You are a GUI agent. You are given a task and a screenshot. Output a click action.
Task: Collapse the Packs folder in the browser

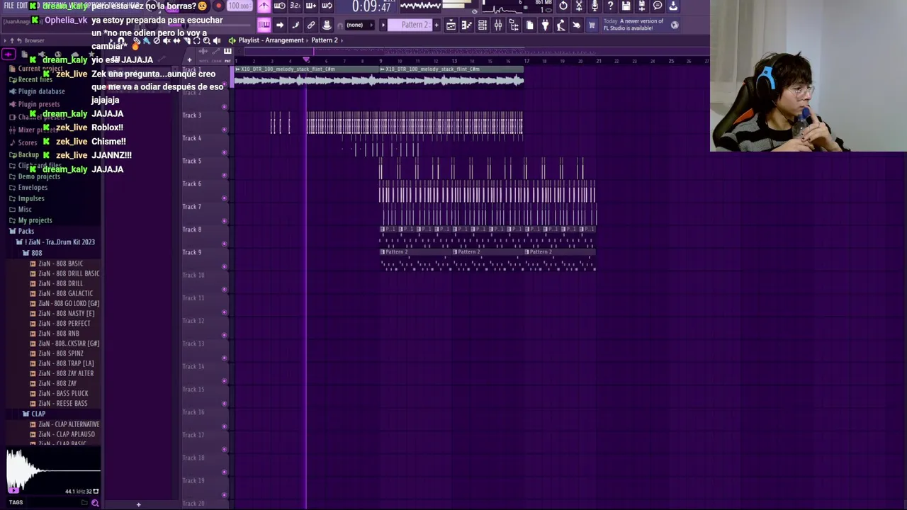click(21, 231)
